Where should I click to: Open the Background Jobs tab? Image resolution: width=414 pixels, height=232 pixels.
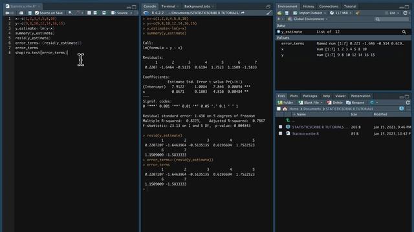(x=197, y=6)
